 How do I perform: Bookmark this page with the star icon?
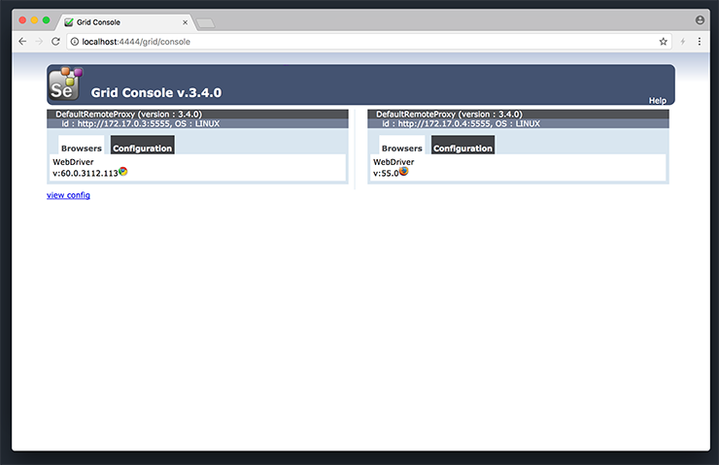tap(663, 42)
